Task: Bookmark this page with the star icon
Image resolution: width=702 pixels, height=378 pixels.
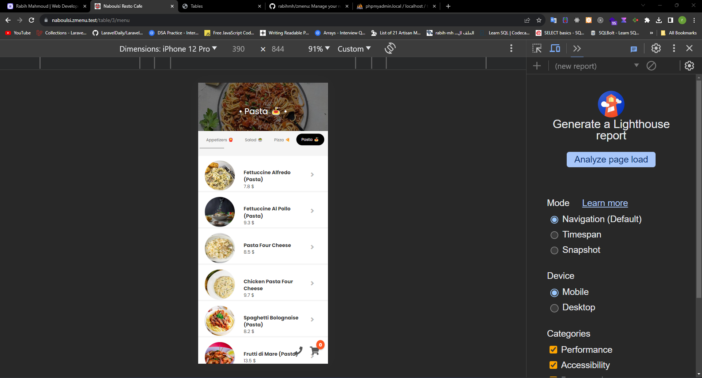Action: click(x=539, y=20)
